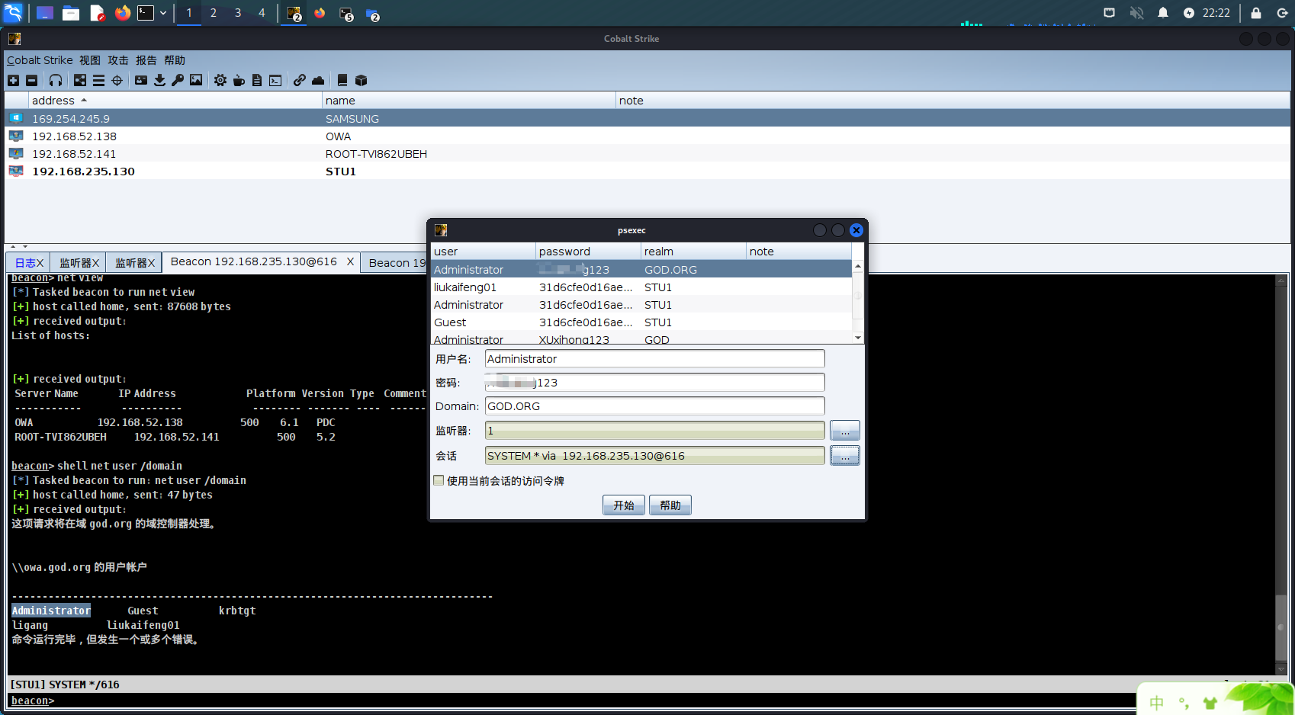Switch to target table crosshair icon

(117, 80)
